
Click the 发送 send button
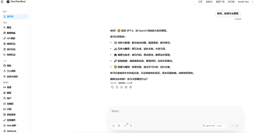pyautogui.click(x=235, y=126)
